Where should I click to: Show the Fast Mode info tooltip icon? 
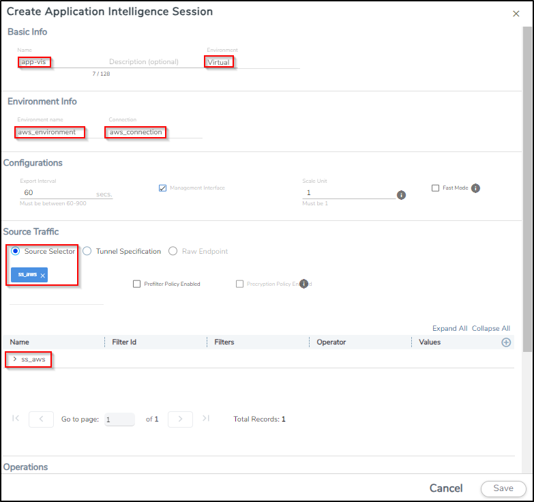coord(475,188)
